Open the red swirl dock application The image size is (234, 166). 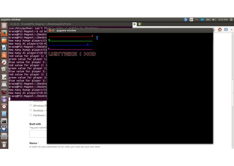(4, 92)
